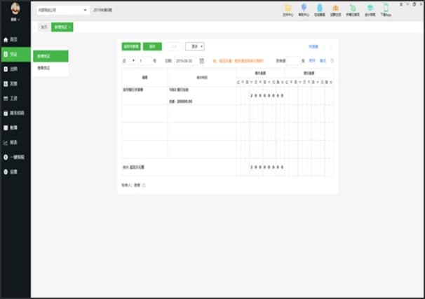Click the date field showing 2019-06-30
The image size is (425, 299).
point(187,61)
